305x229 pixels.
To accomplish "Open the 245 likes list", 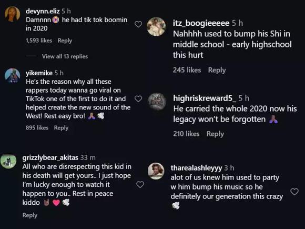I will click(187, 70).
